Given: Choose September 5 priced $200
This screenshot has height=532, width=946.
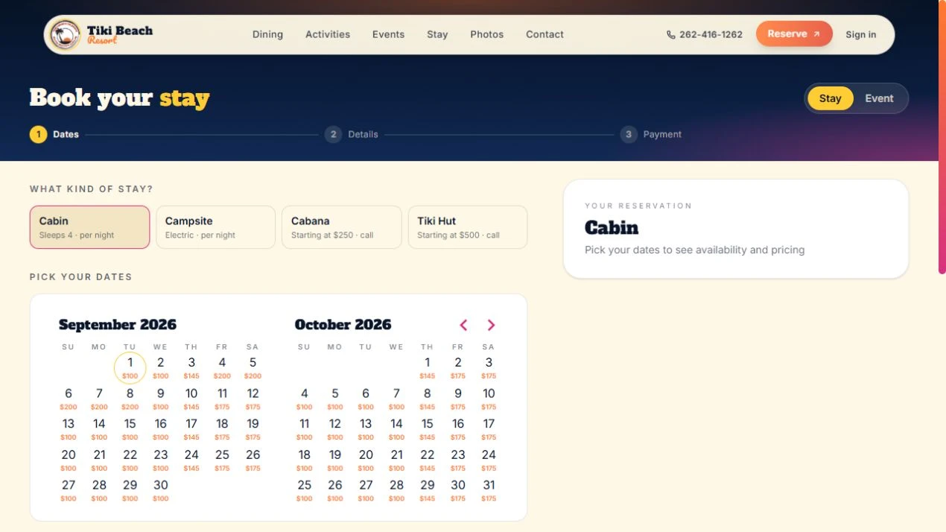Looking at the screenshot, I should 253,367.
